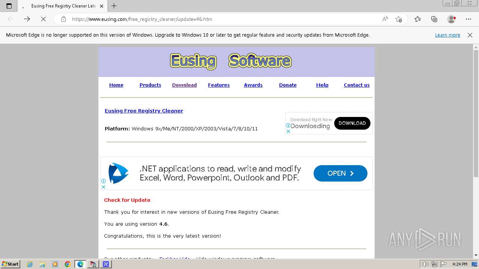Open the Awards page
This screenshot has width=479, height=269.
point(253,85)
